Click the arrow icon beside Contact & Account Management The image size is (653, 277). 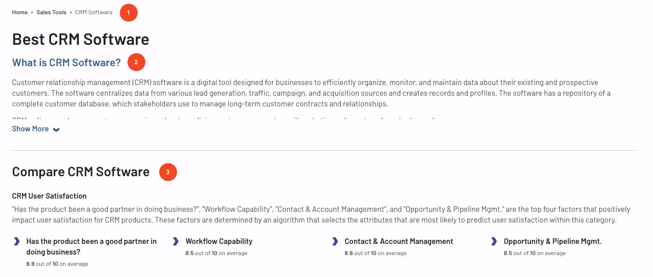[x=335, y=241]
